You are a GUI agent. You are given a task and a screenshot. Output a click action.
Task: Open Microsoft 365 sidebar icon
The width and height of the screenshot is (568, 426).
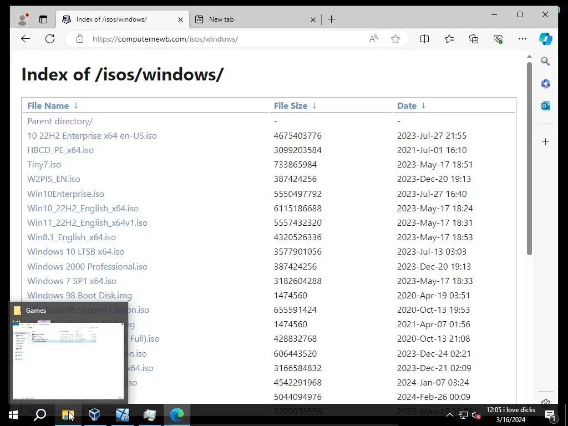click(546, 84)
